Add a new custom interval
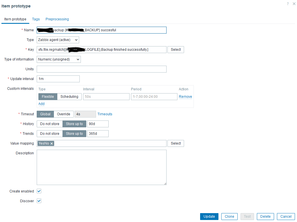This screenshot has height=222, width=297. pyautogui.click(x=42, y=104)
